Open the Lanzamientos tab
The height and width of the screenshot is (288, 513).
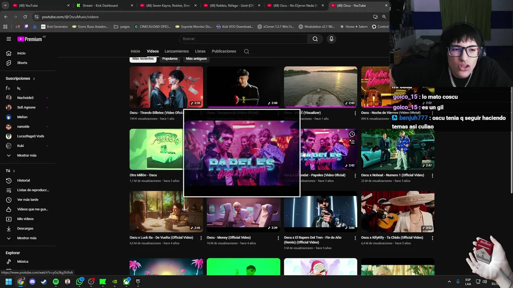click(176, 51)
